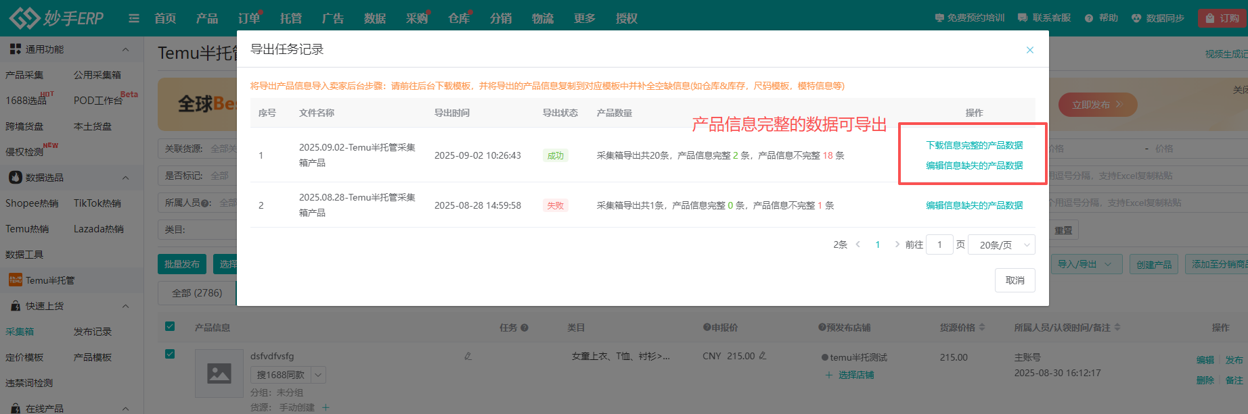The height and width of the screenshot is (414, 1248).
Task: Open the 订单 menu
Action: (249, 18)
